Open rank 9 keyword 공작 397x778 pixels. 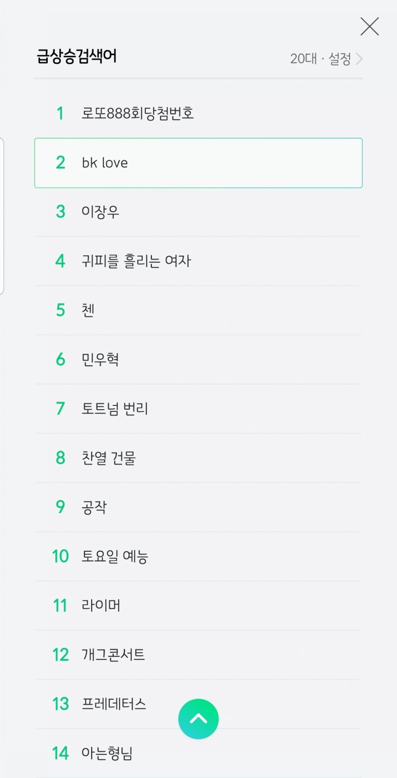tap(198, 507)
